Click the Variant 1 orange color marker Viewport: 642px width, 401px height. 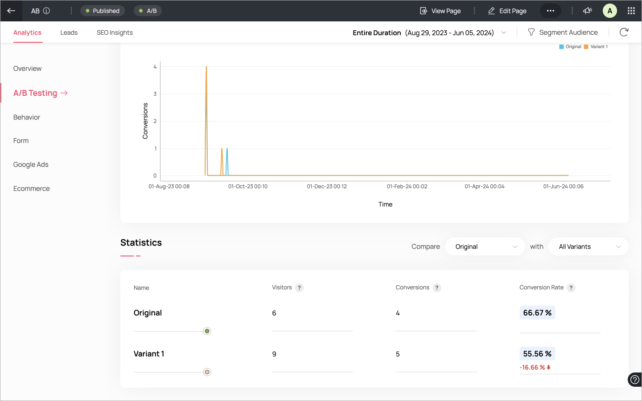pyautogui.click(x=207, y=372)
